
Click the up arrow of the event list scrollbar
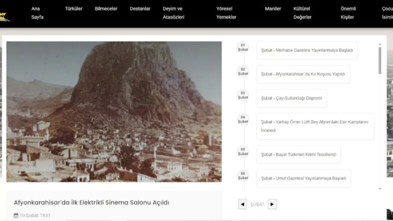coord(380,44)
